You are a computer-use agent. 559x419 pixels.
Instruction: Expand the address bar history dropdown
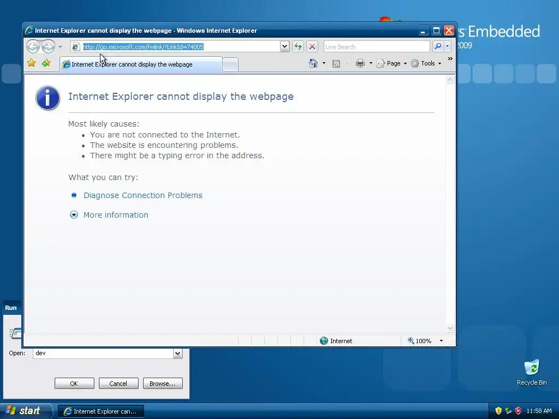(x=284, y=46)
